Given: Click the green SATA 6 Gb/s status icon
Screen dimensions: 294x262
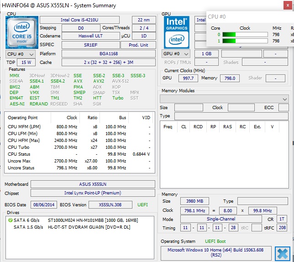Looking at the screenshot, I should click(10, 220).
